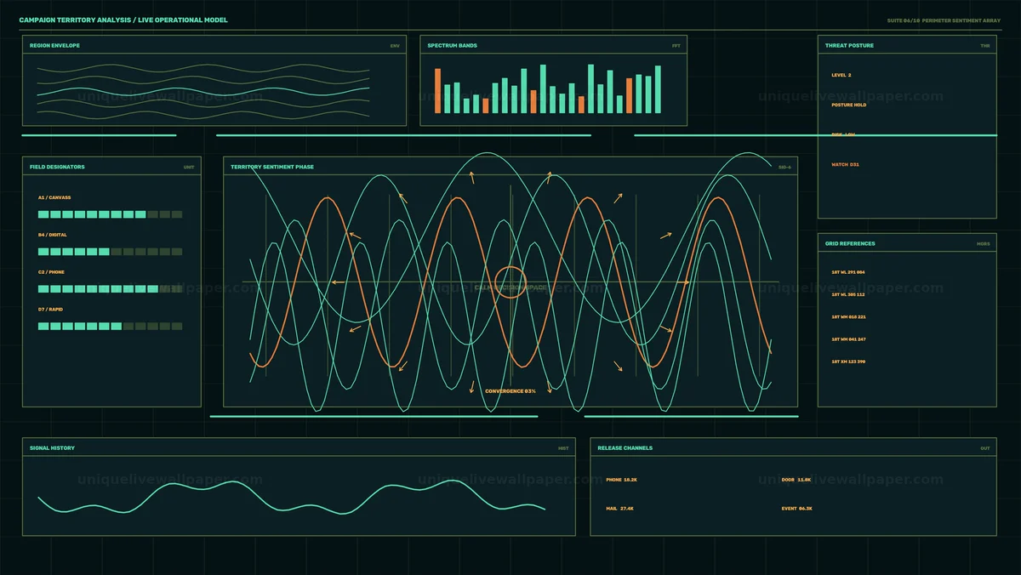Click the Campaign Territory Analysis title
1021x575 pixels.
(x=123, y=20)
